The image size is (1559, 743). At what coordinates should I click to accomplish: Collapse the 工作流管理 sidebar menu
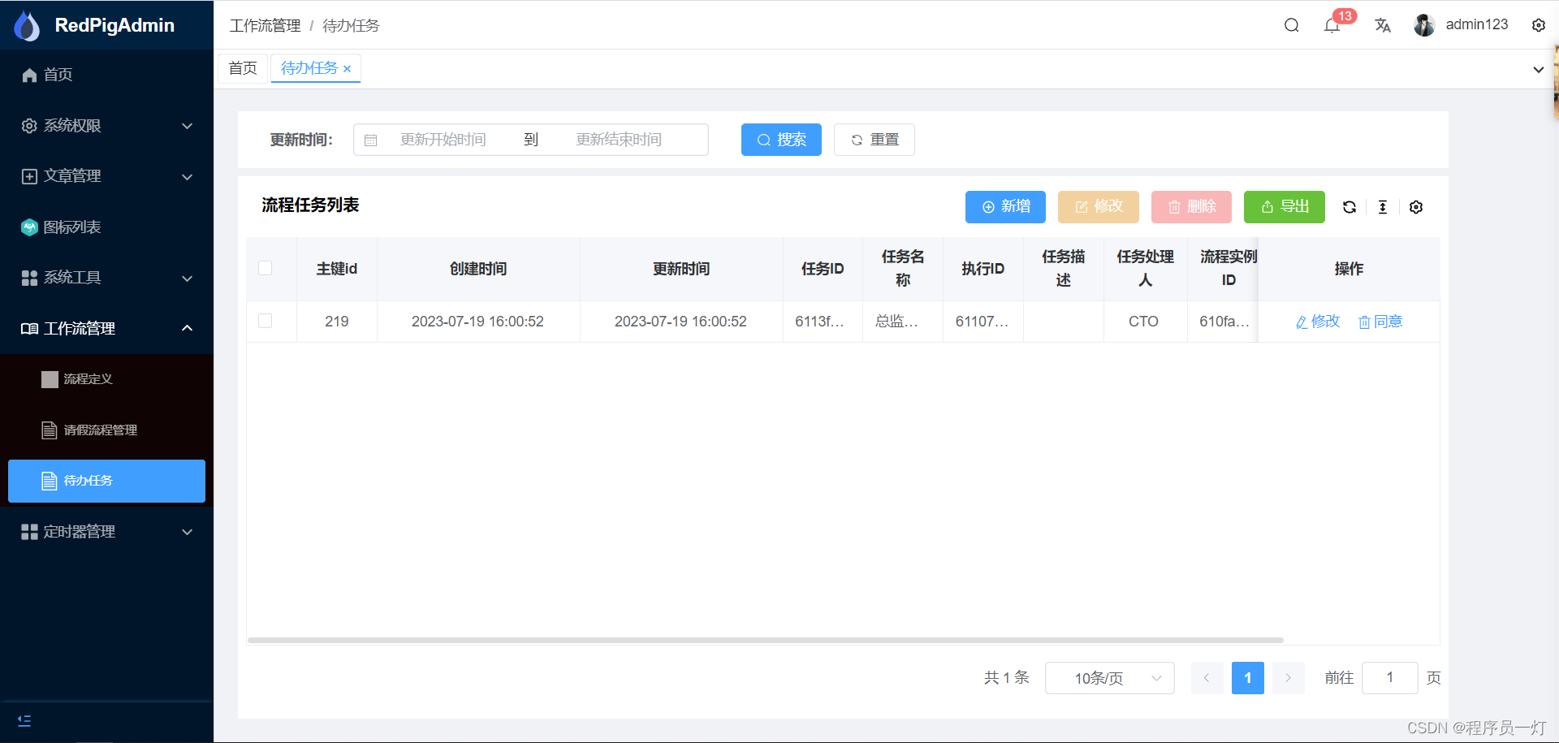click(106, 328)
